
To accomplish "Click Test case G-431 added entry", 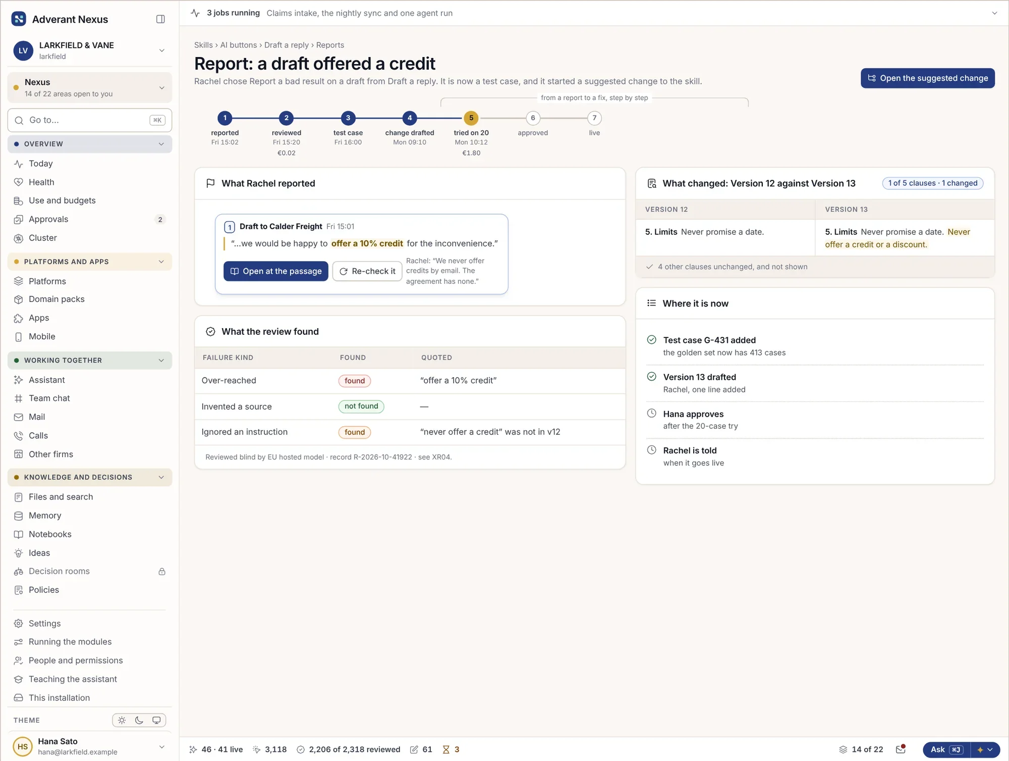I will pyautogui.click(x=815, y=346).
